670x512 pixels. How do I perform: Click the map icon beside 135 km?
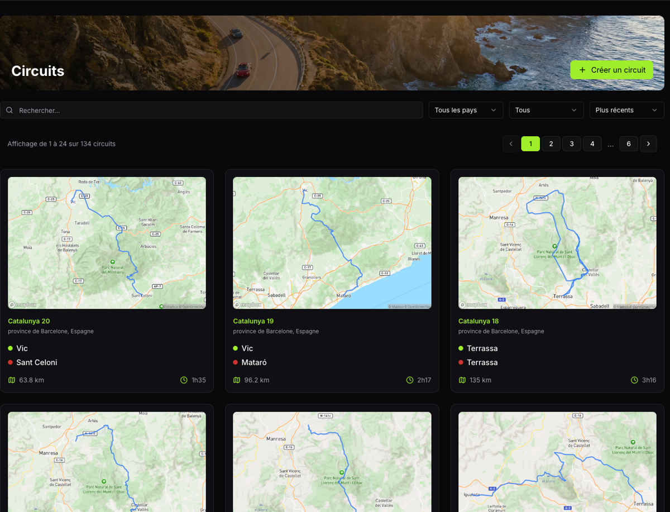462,380
